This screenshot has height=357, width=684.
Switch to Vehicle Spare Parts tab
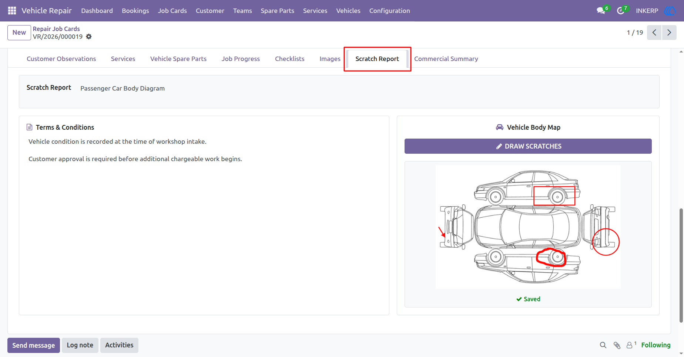coord(178,59)
